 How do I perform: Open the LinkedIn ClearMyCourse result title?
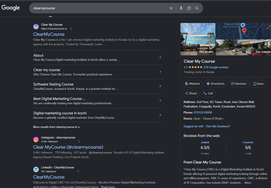pos(49,177)
